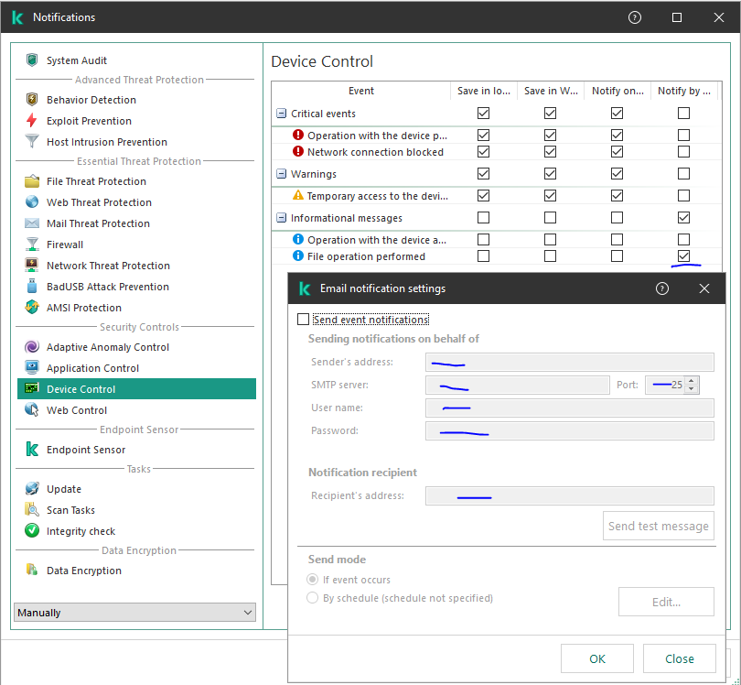741x685 pixels.
Task: Select Data Encryption in the sidebar
Action: click(x=83, y=571)
